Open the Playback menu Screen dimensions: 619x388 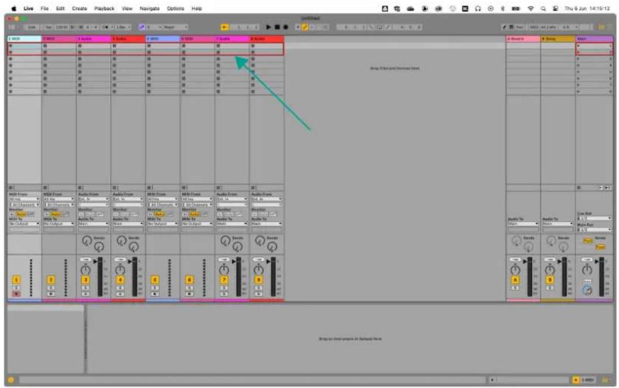click(x=104, y=8)
